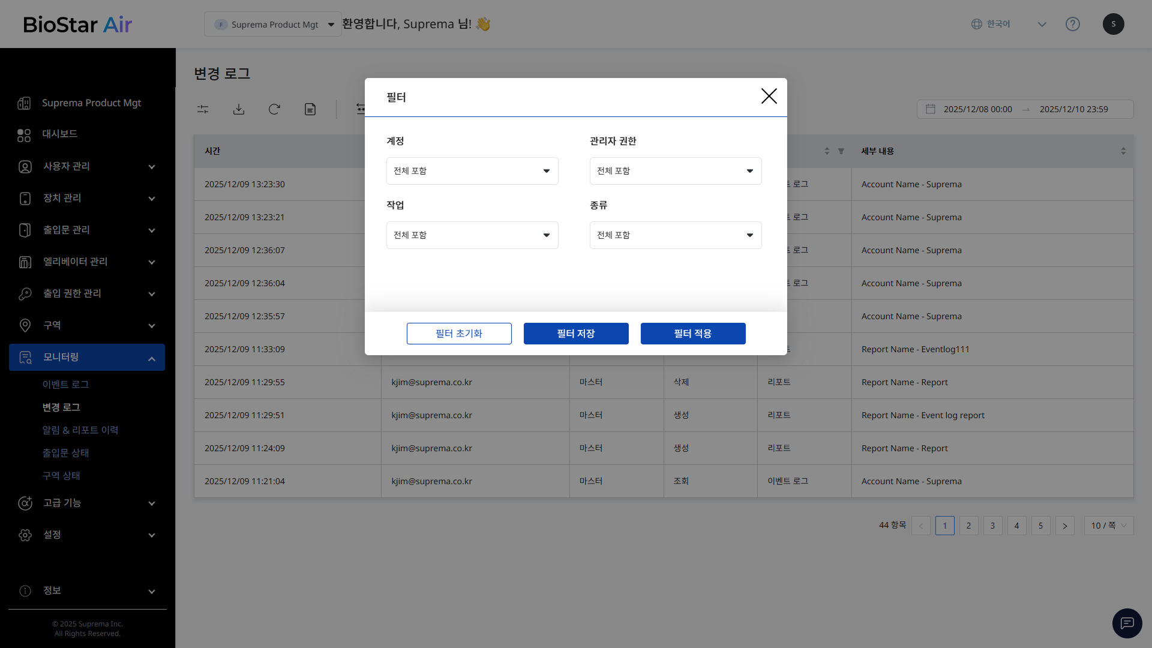1152x648 pixels.
Task: Click the download log icon
Action: 239,109
